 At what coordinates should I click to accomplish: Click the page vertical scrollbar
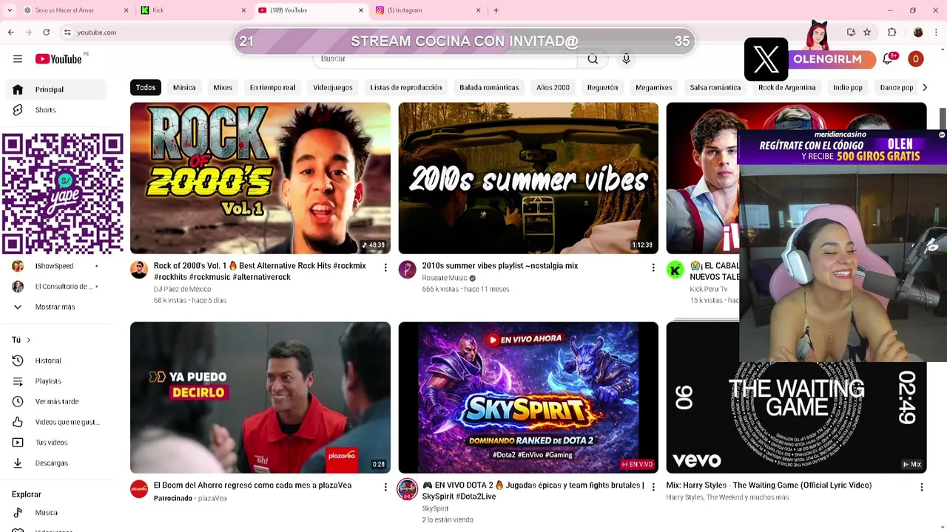(x=943, y=118)
